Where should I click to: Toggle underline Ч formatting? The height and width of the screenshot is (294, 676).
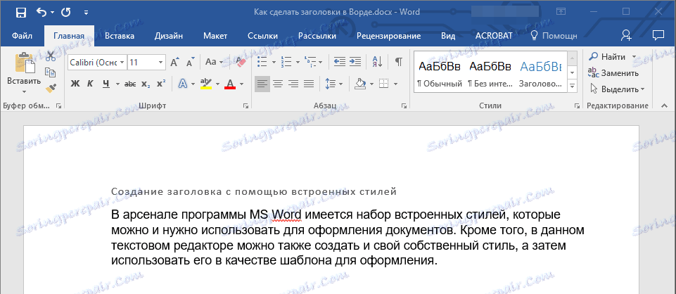106,84
